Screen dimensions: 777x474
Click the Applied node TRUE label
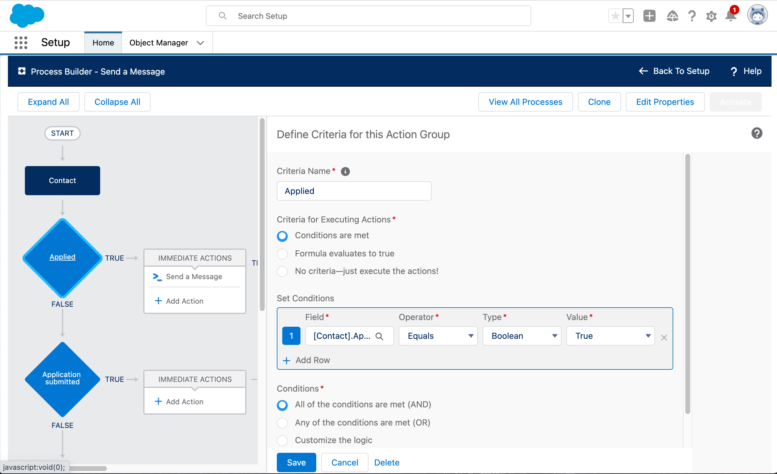point(114,258)
